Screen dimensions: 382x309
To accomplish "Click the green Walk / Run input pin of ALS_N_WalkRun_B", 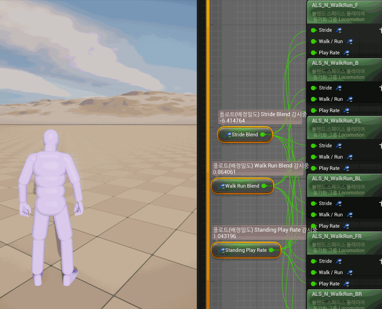I will pyautogui.click(x=313, y=99).
